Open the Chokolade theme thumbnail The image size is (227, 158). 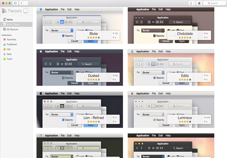171,26
